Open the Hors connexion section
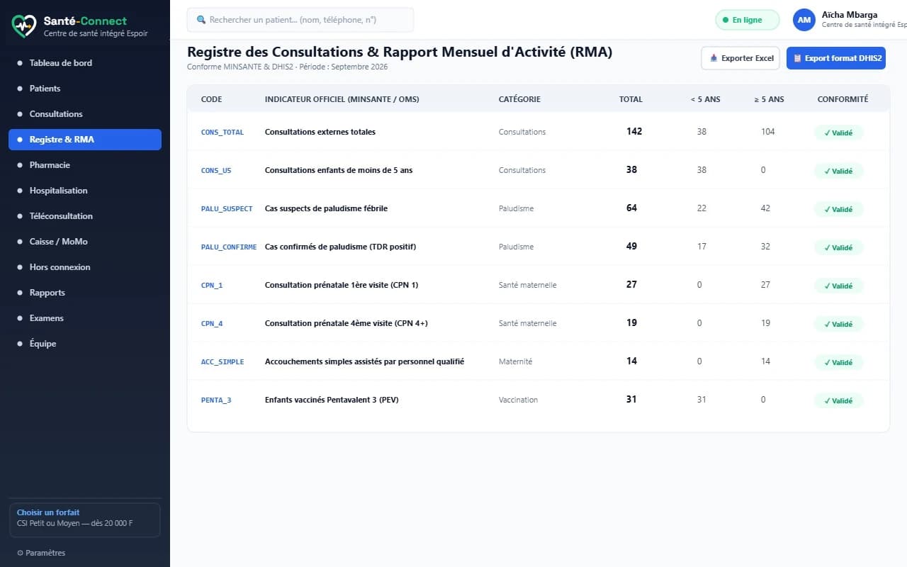The image size is (907, 567). click(x=85, y=267)
